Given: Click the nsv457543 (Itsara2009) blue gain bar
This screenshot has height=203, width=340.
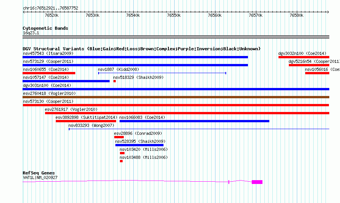Looking at the screenshot, I should coord(135,57).
